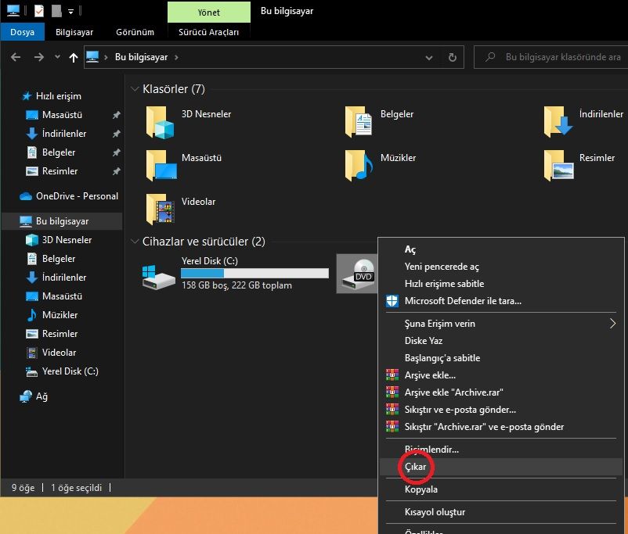Switch to the Bilgisayar ribbon tab
The image size is (628, 534).
pyautogui.click(x=74, y=32)
